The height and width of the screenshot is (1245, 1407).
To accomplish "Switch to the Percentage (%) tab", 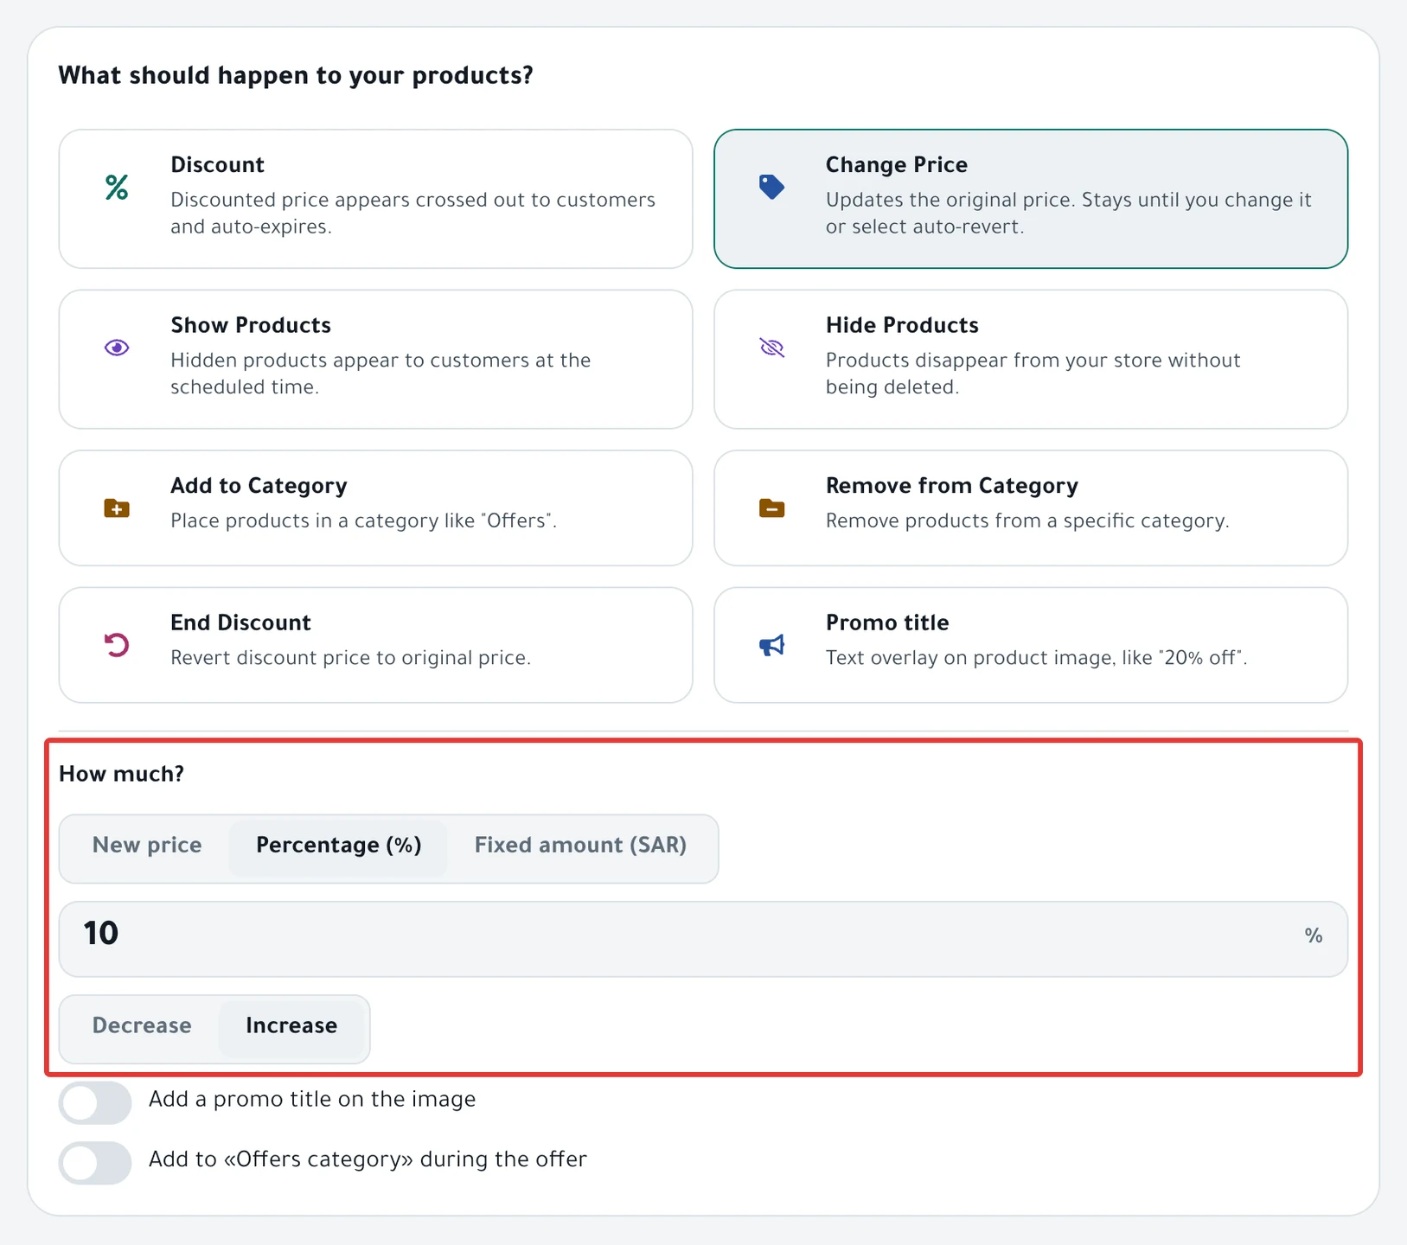I will coord(338,845).
